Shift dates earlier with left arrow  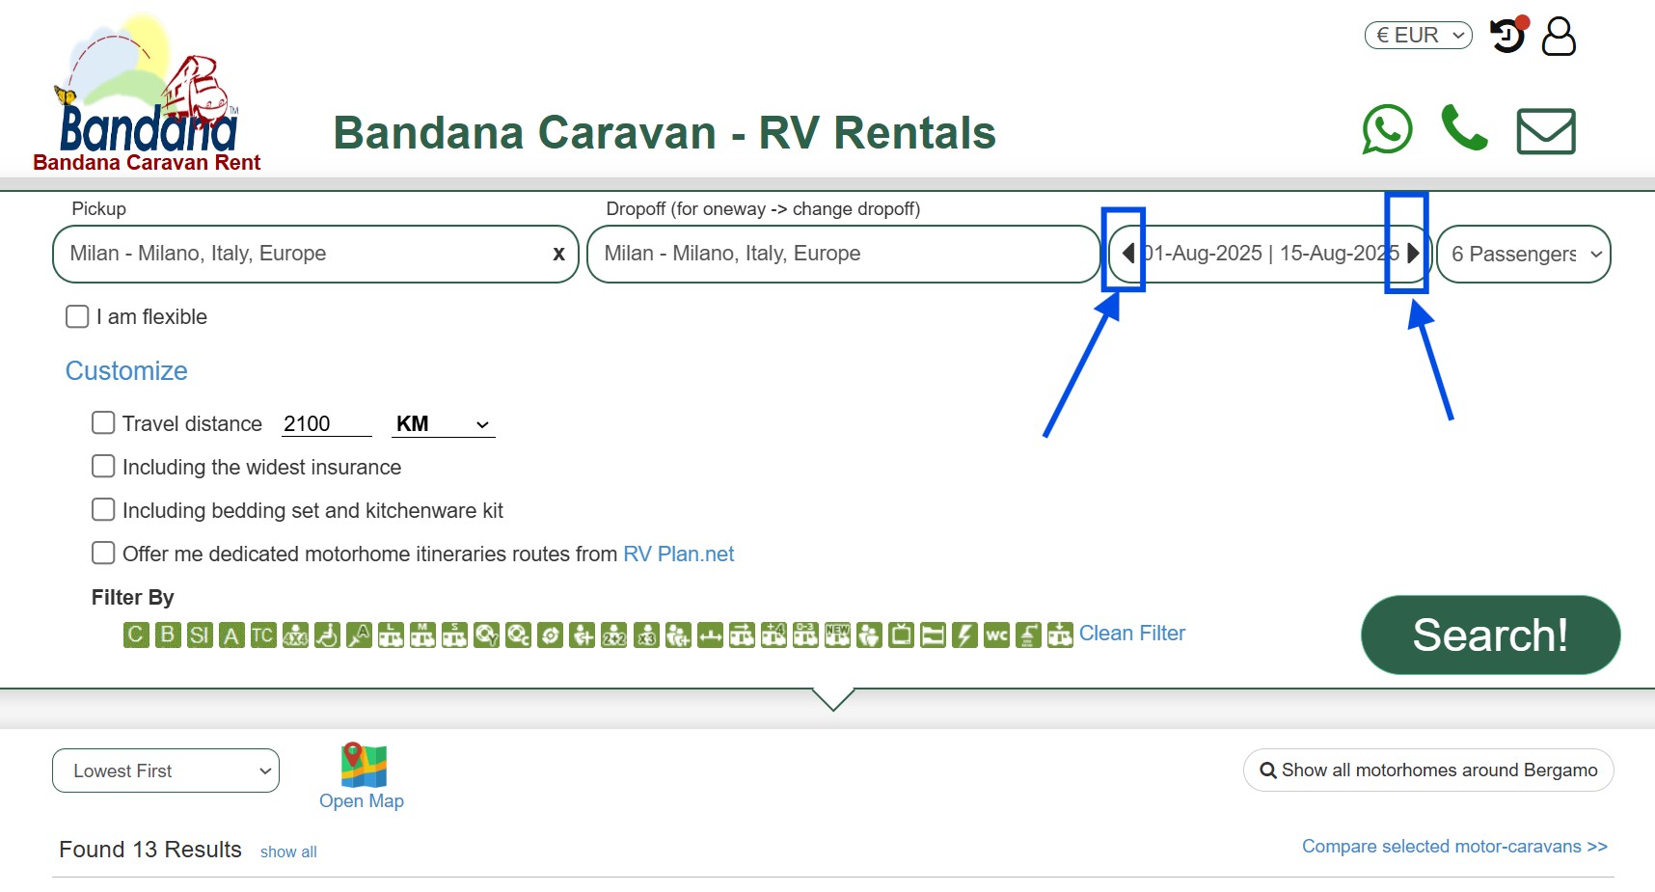pos(1126,253)
